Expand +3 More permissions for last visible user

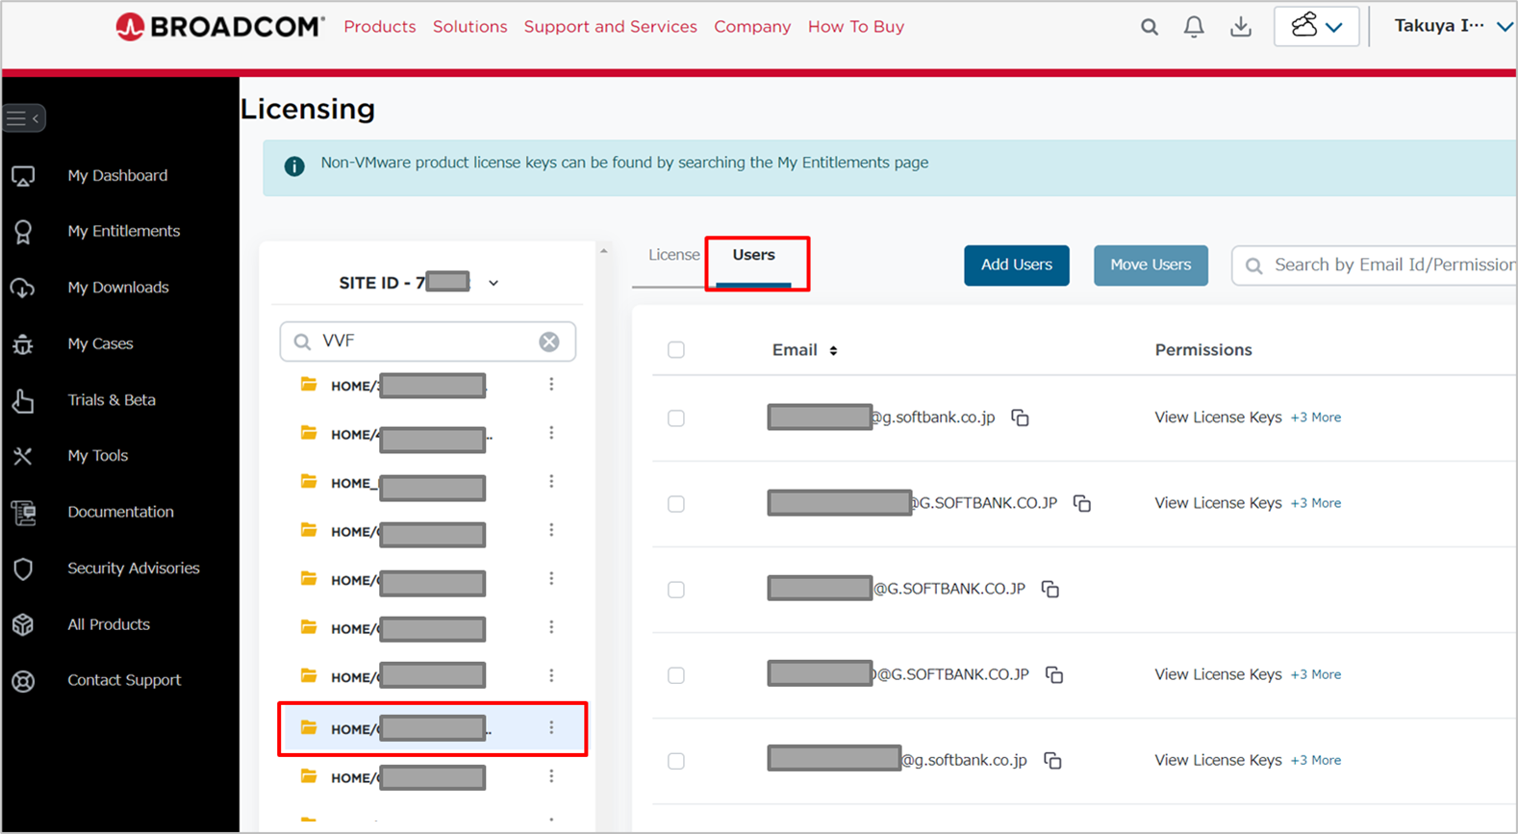click(1316, 760)
